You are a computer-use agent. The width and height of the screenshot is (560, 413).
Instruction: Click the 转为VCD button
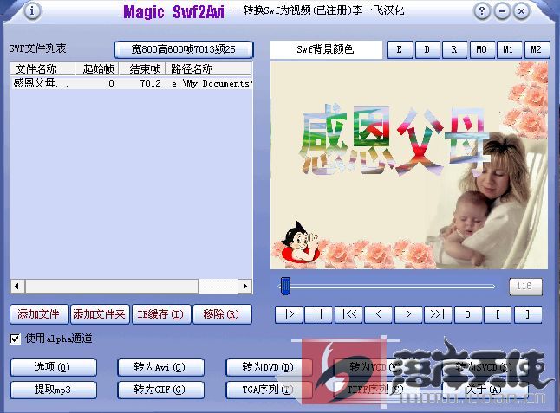[x=377, y=367]
